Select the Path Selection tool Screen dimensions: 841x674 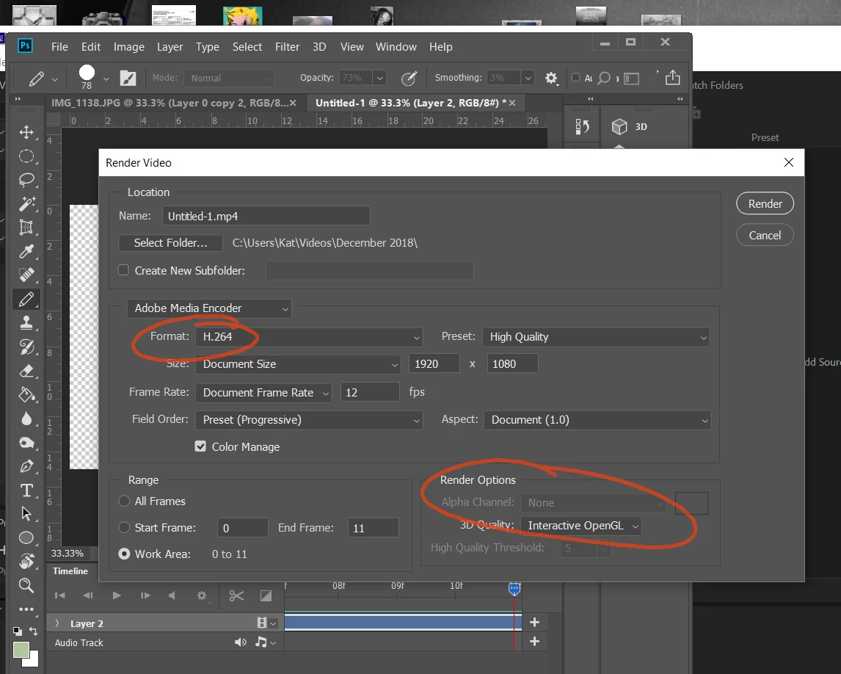[26, 514]
